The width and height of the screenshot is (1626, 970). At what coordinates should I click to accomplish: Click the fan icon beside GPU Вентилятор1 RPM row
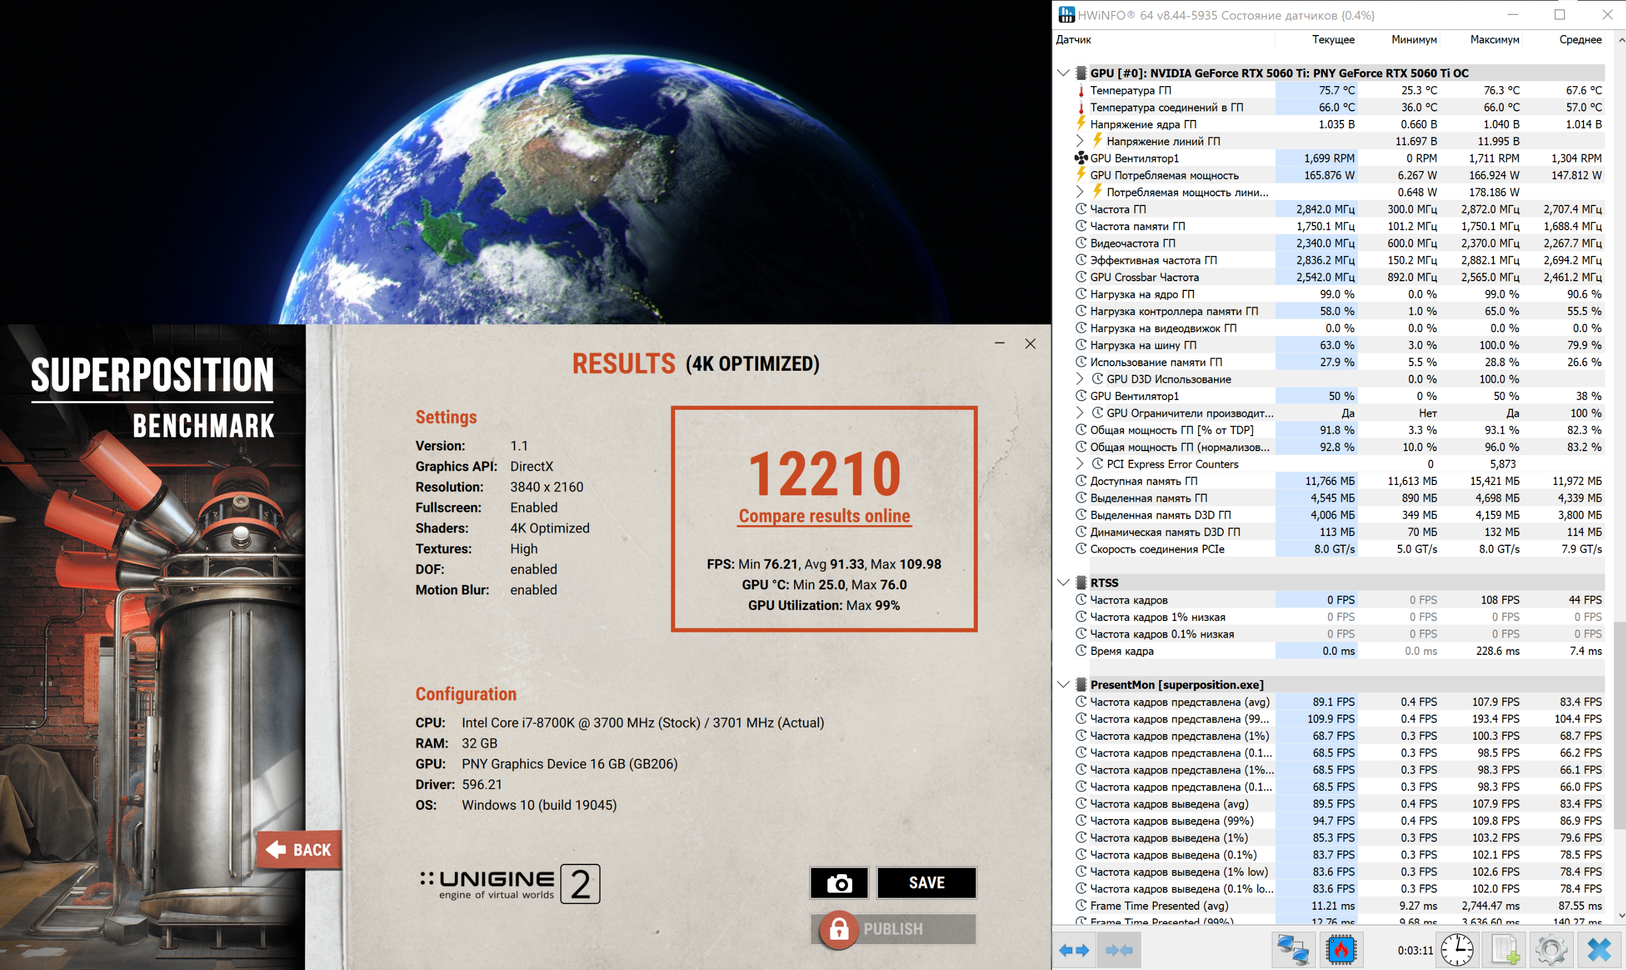(1081, 158)
